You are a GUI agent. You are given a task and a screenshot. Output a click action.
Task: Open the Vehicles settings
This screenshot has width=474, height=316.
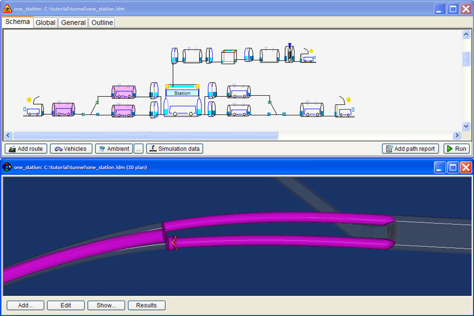71,149
